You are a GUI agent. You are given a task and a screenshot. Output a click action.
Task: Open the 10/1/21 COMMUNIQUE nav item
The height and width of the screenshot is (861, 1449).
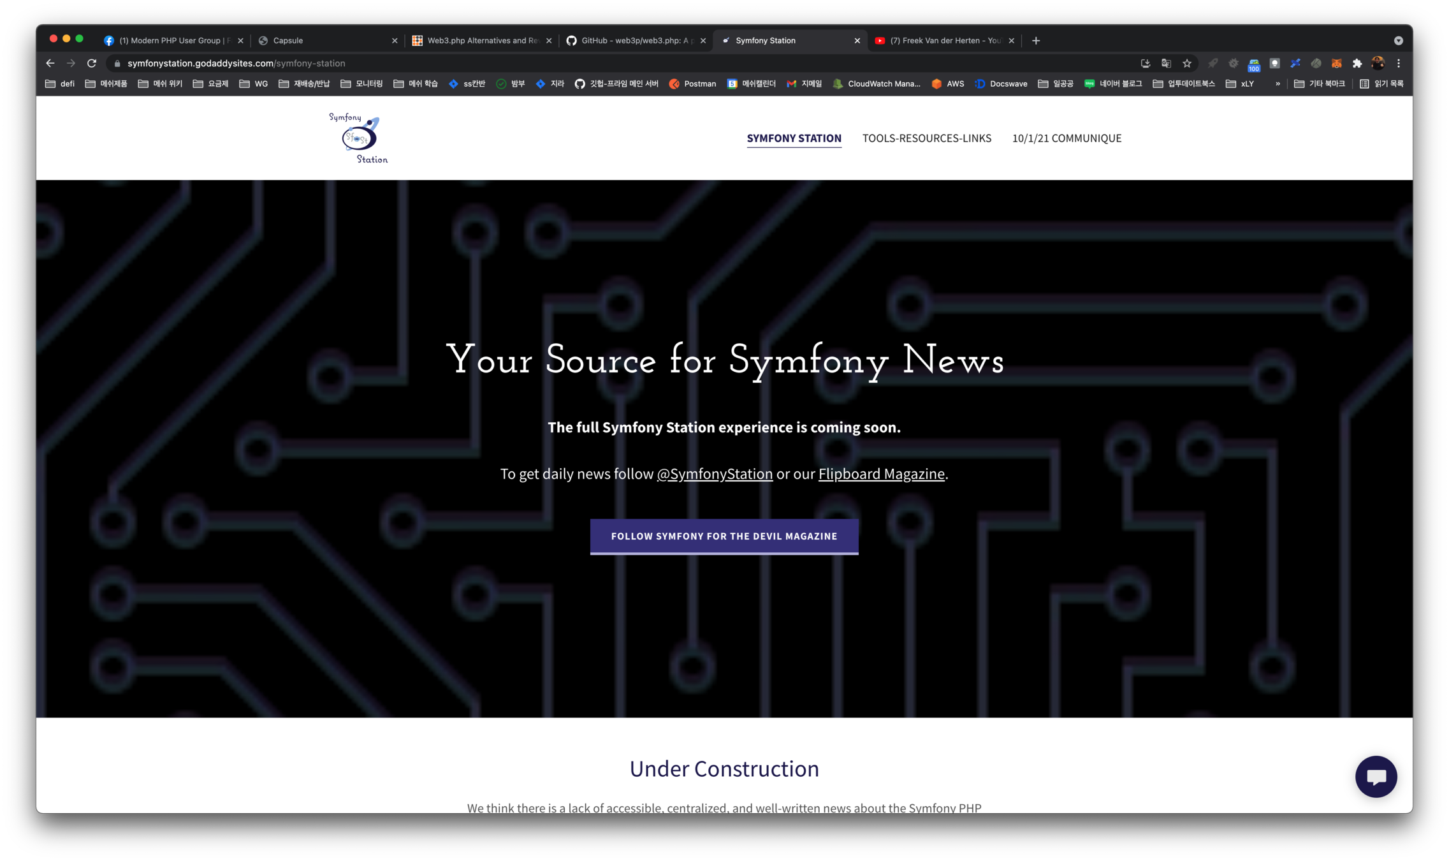pos(1066,138)
